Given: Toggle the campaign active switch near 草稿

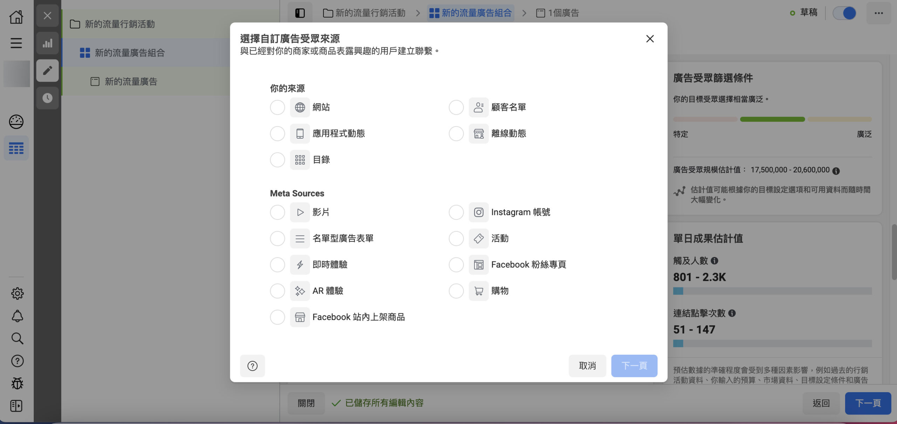Looking at the screenshot, I should pyautogui.click(x=844, y=13).
